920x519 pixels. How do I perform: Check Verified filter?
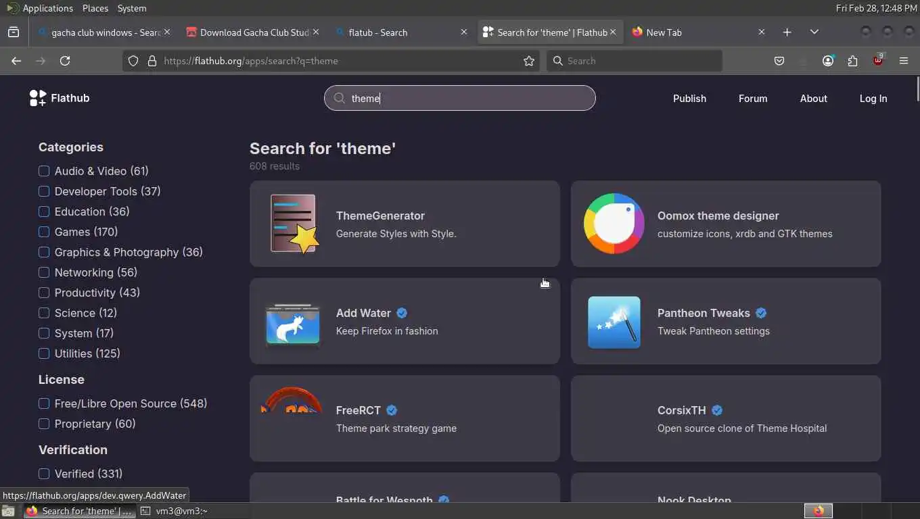(x=44, y=474)
